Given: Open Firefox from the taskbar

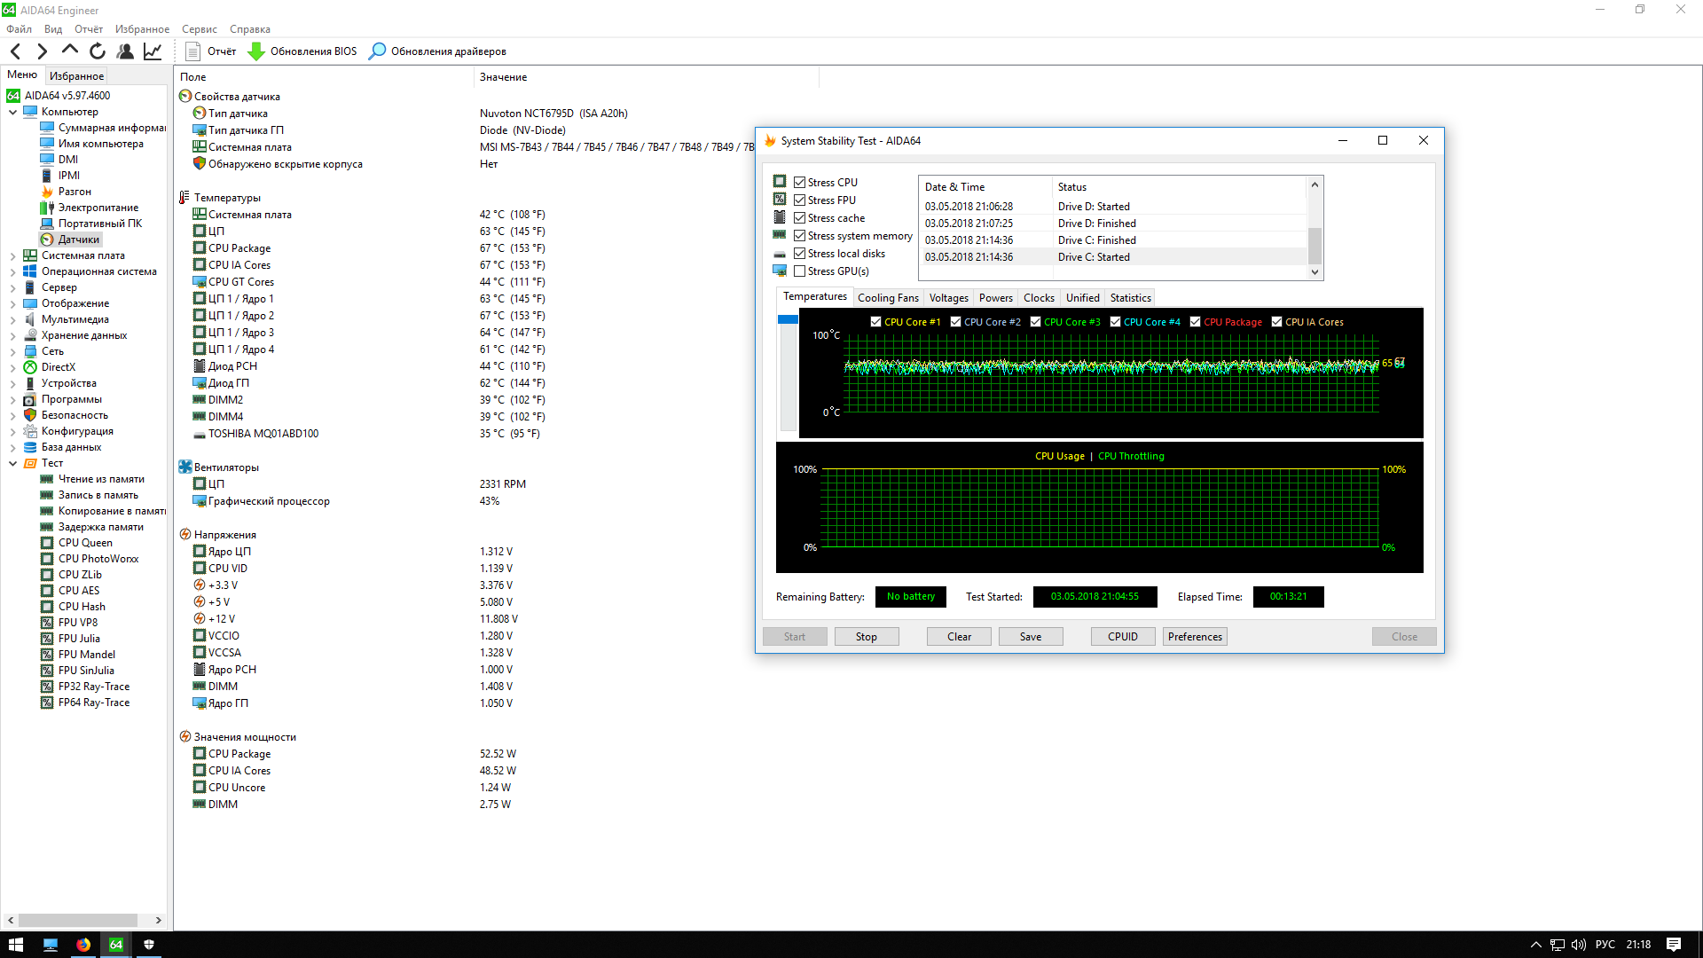Looking at the screenshot, I should click(83, 945).
